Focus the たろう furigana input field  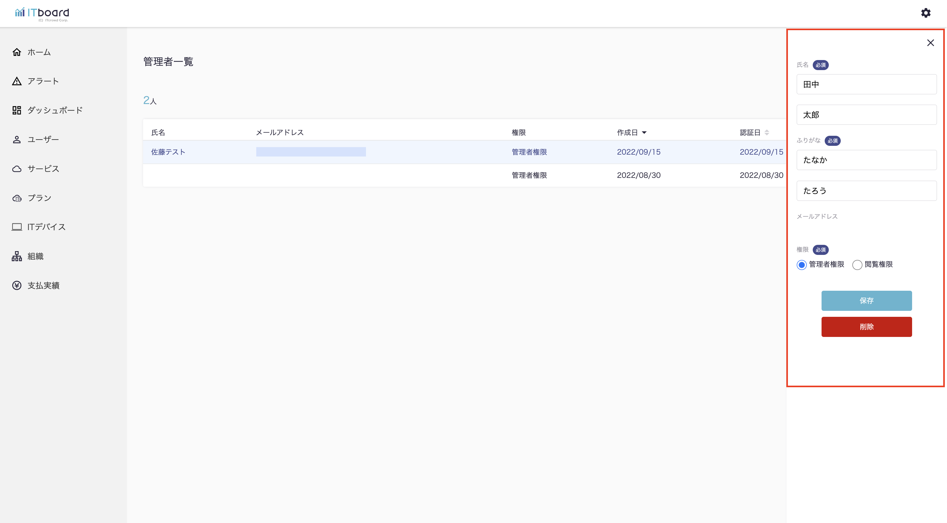866,190
